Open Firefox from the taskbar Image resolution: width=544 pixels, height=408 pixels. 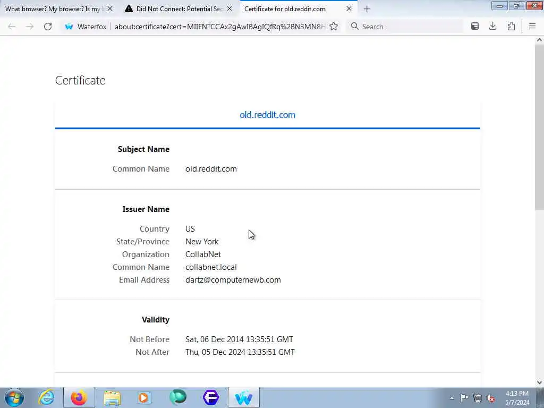coord(79,397)
